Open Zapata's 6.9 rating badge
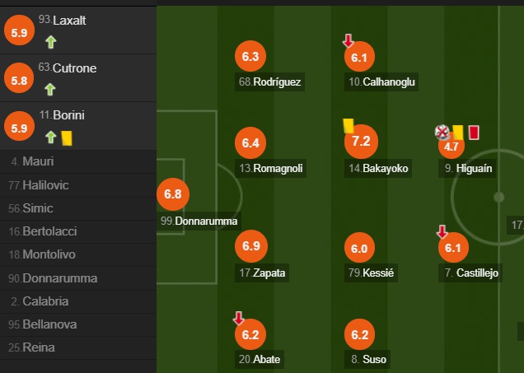Image resolution: width=524 pixels, height=373 pixels. pyautogui.click(x=251, y=246)
